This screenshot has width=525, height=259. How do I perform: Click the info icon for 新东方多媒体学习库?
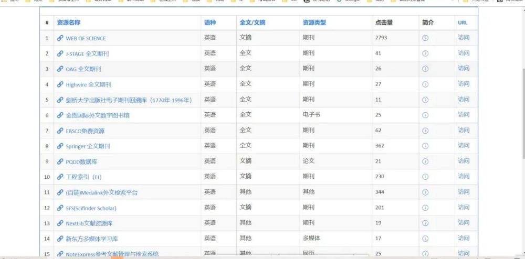tap(425, 239)
